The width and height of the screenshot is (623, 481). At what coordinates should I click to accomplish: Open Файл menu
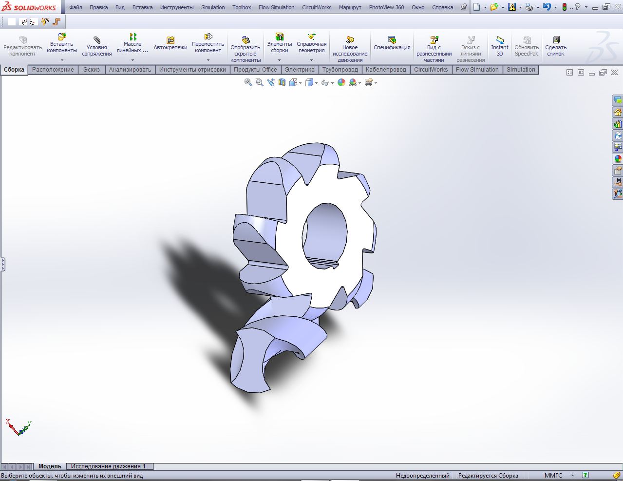[x=76, y=7]
